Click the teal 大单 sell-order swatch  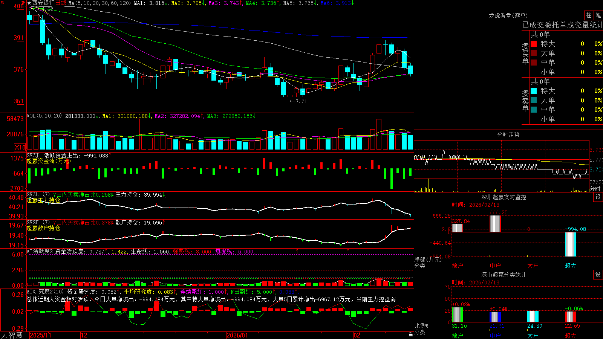(534, 100)
